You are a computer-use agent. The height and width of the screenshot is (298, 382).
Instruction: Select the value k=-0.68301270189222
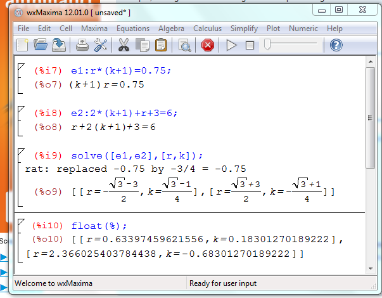point(227,254)
